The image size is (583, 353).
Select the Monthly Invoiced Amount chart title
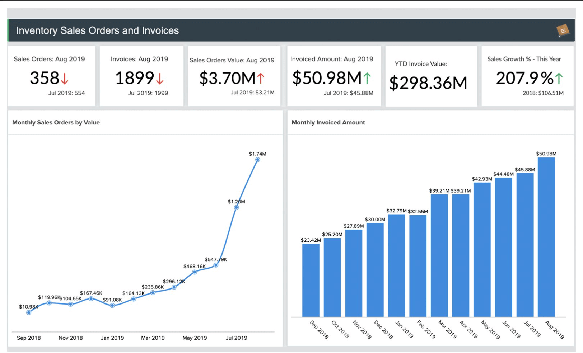click(x=328, y=123)
